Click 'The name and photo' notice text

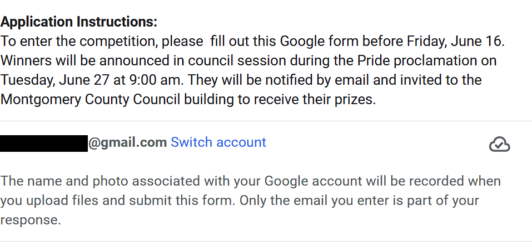point(64,181)
